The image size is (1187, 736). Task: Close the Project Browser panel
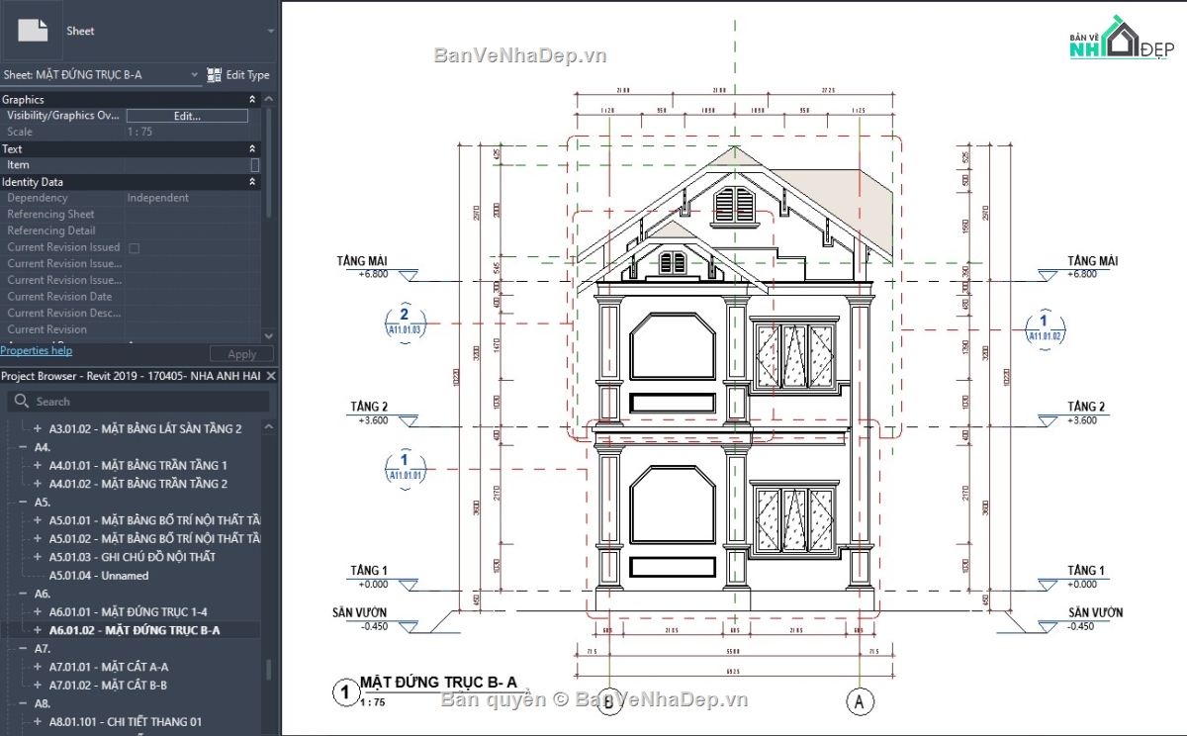272,376
